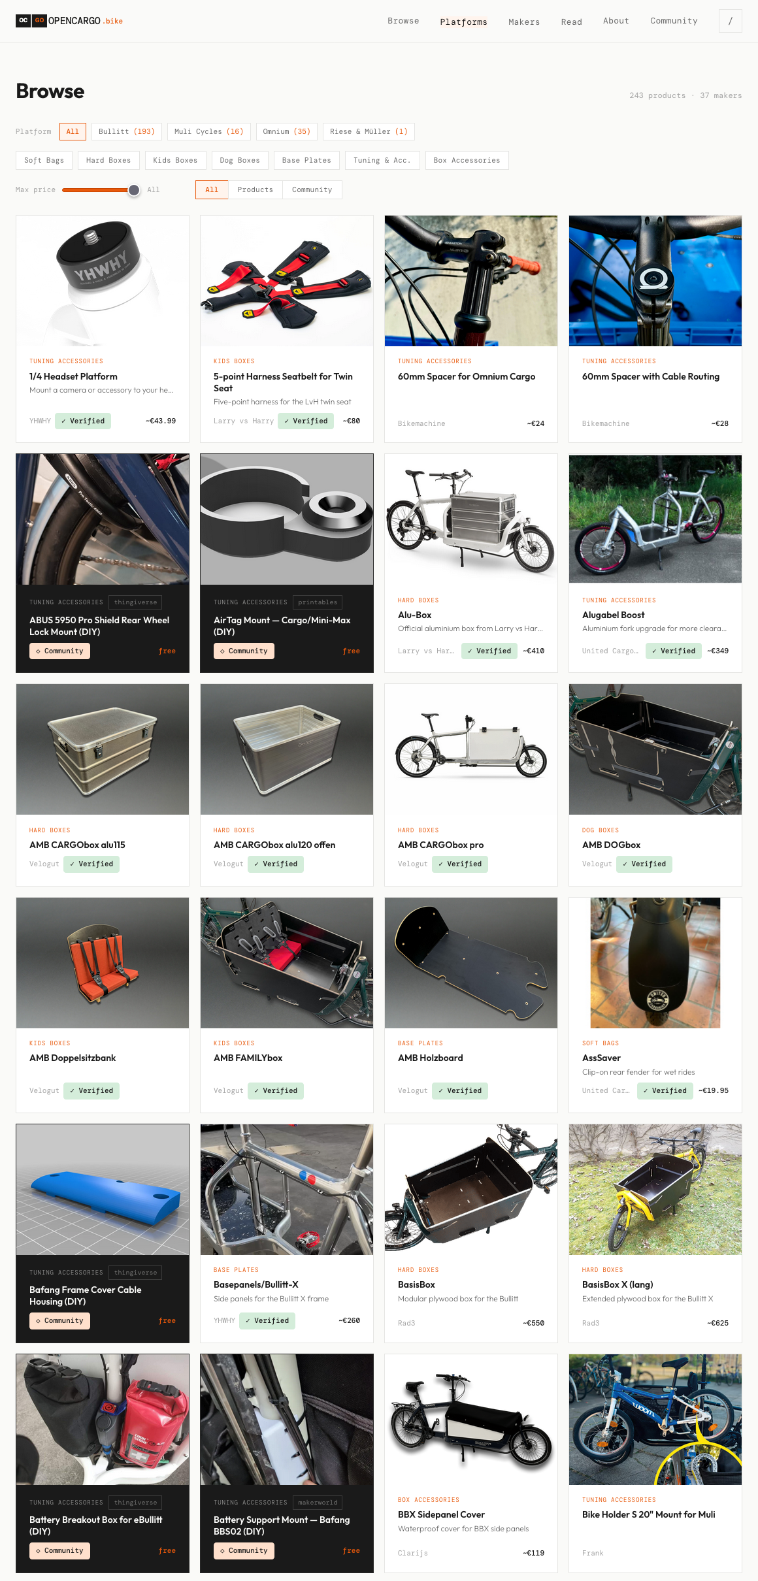Click Verified badge on AssSaver card
The height and width of the screenshot is (1581, 758).
[665, 1090]
